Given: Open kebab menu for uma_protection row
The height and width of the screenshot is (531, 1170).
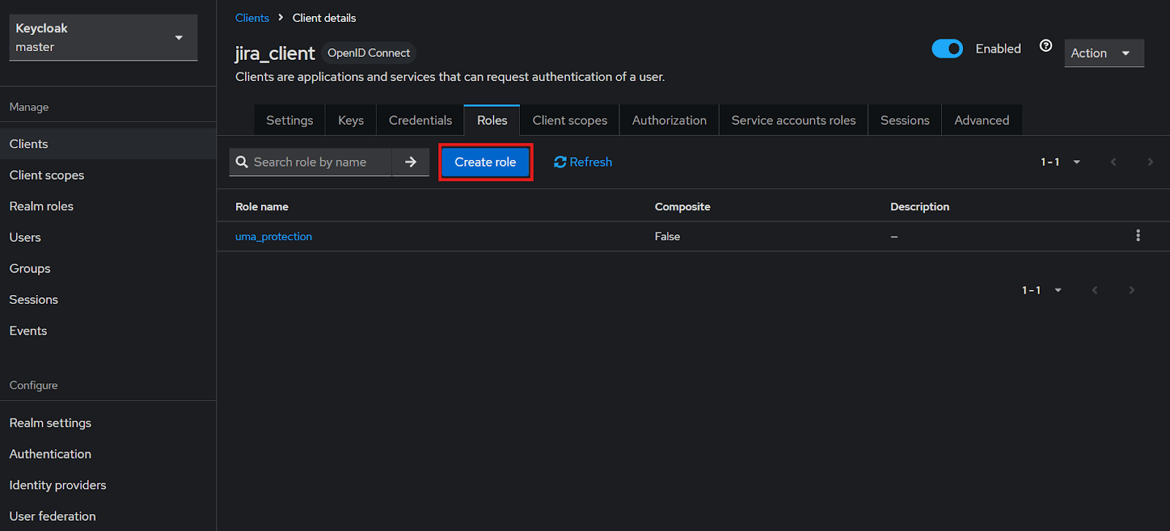Looking at the screenshot, I should pyautogui.click(x=1138, y=236).
